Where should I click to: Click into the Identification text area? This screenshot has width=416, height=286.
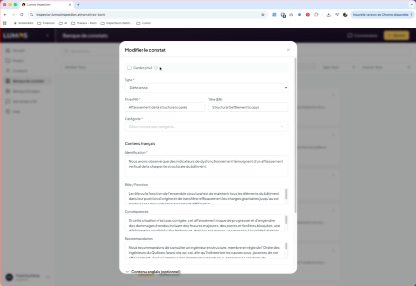pyautogui.click(x=206, y=166)
